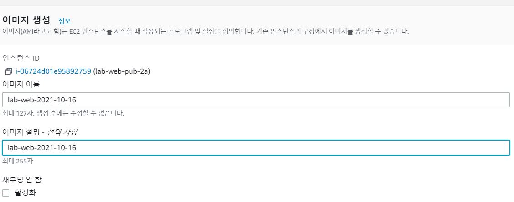
Task: Click the copy instance ID icon
Action: coord(8,71)
